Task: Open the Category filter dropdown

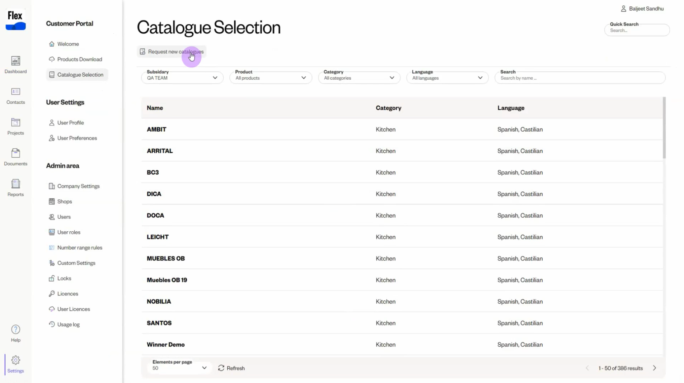Action: [x=359, y=77]
